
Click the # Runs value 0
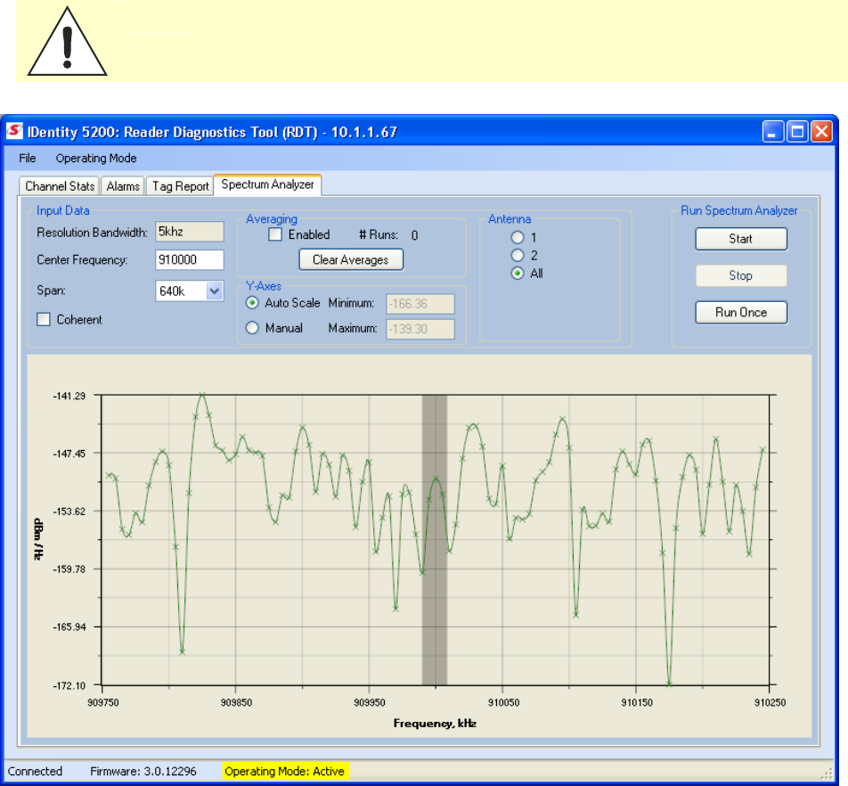click(414, 234)
